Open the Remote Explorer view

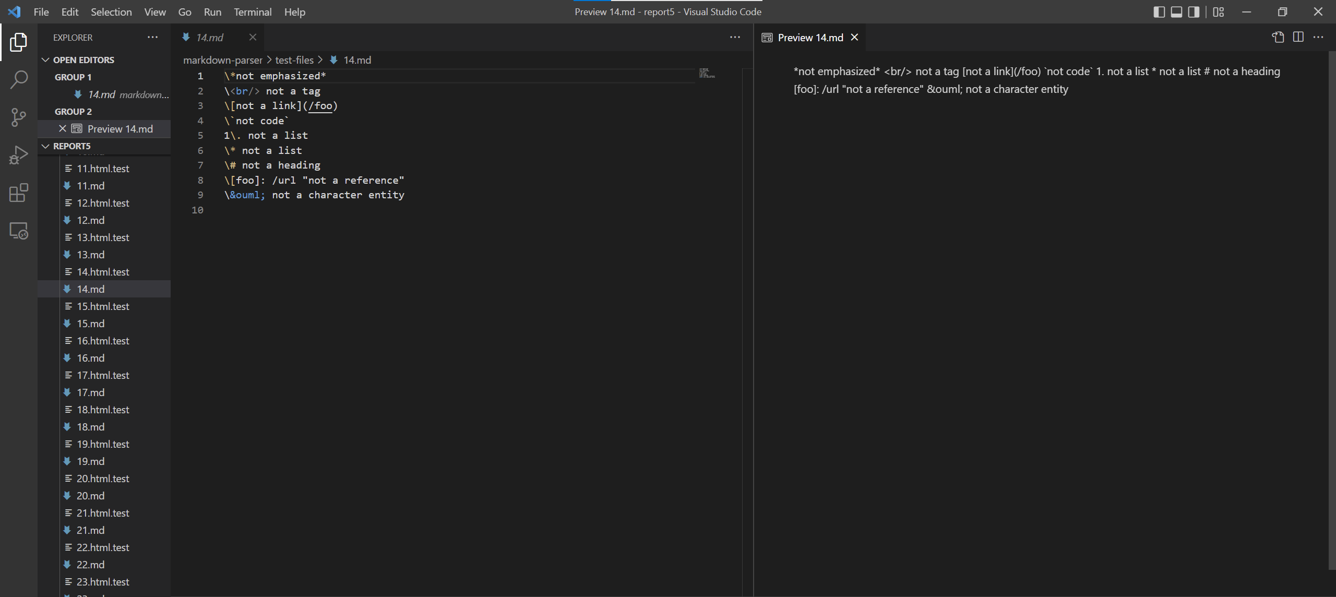pyautogui.click(x=19, y=230)
